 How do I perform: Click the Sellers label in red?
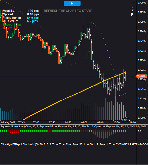10,28
